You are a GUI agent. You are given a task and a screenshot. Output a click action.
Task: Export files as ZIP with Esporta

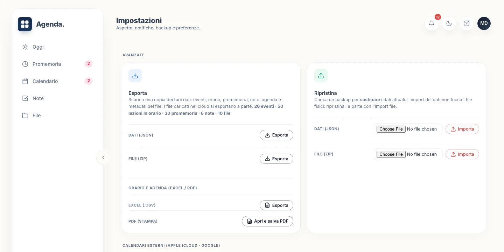tap(276, 159)
